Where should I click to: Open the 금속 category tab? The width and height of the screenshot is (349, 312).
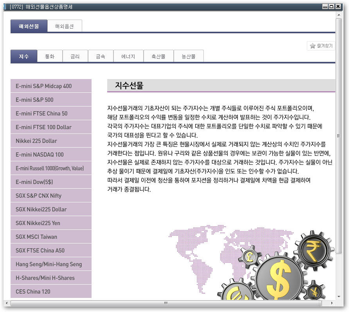coord(100,56)
